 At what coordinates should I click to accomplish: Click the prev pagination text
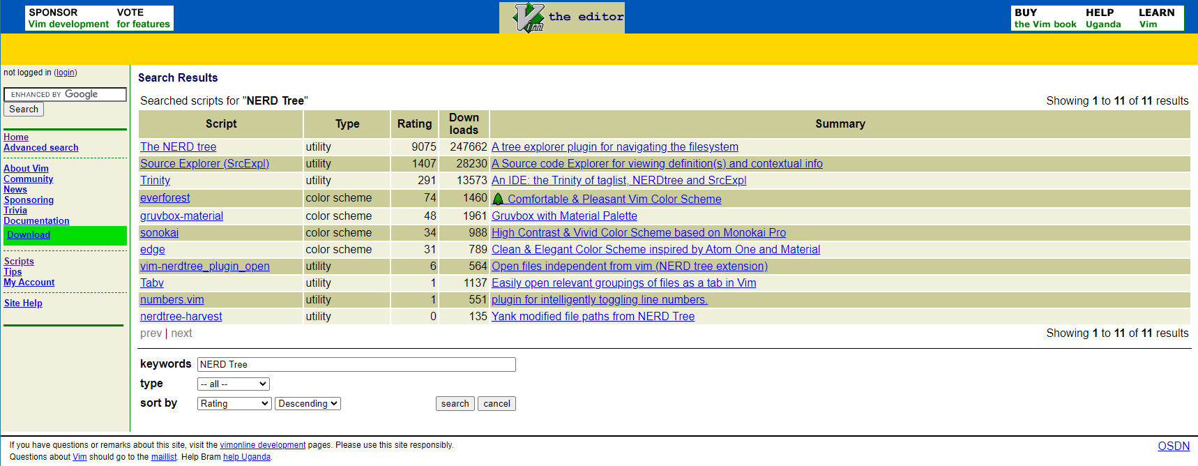tap(151, 333)
